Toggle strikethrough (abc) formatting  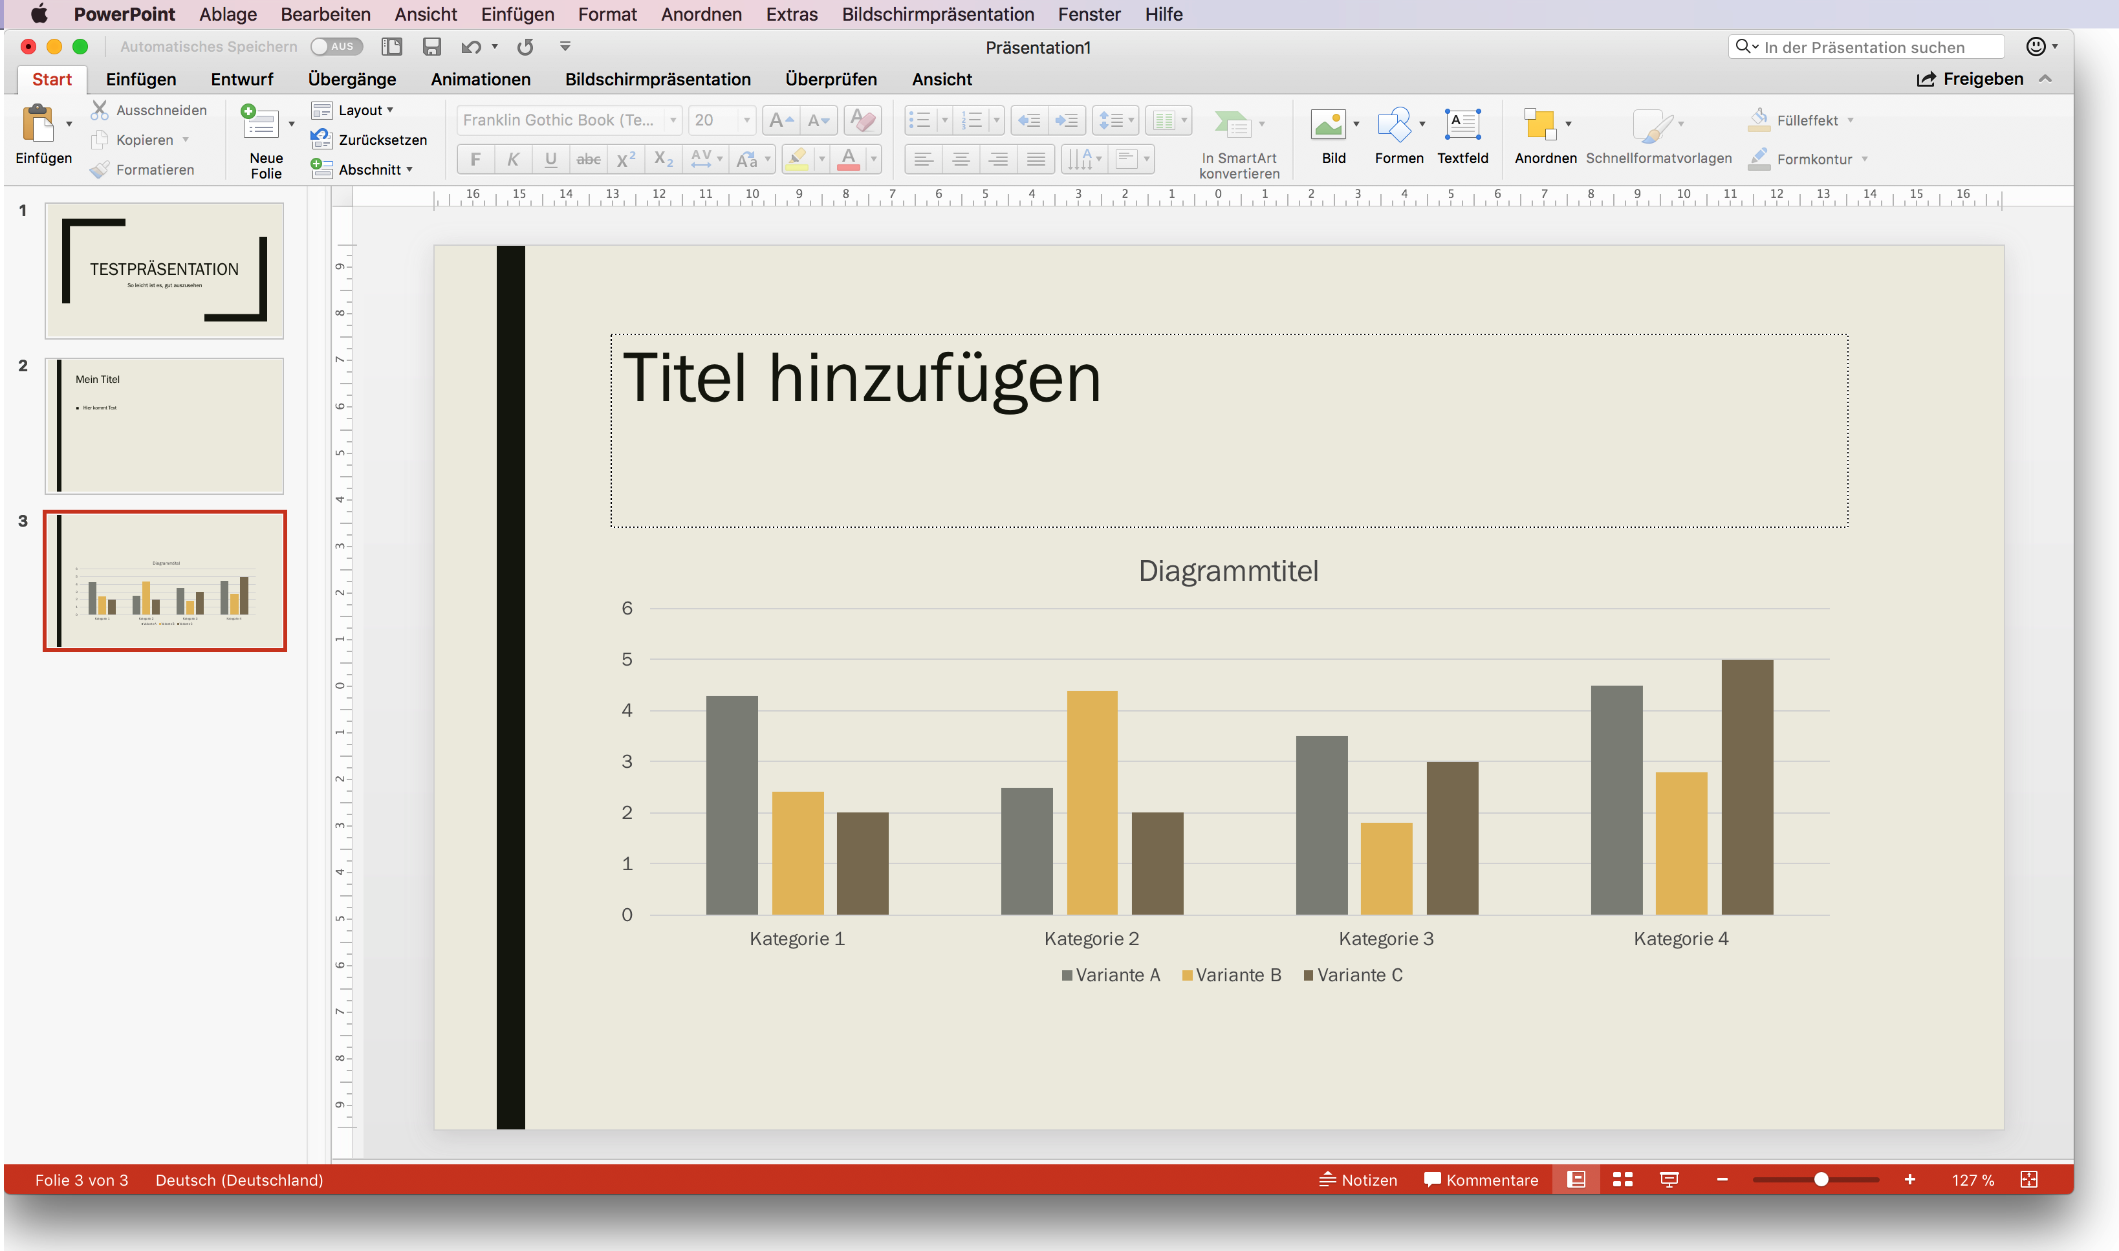click(x=589, y=158)
